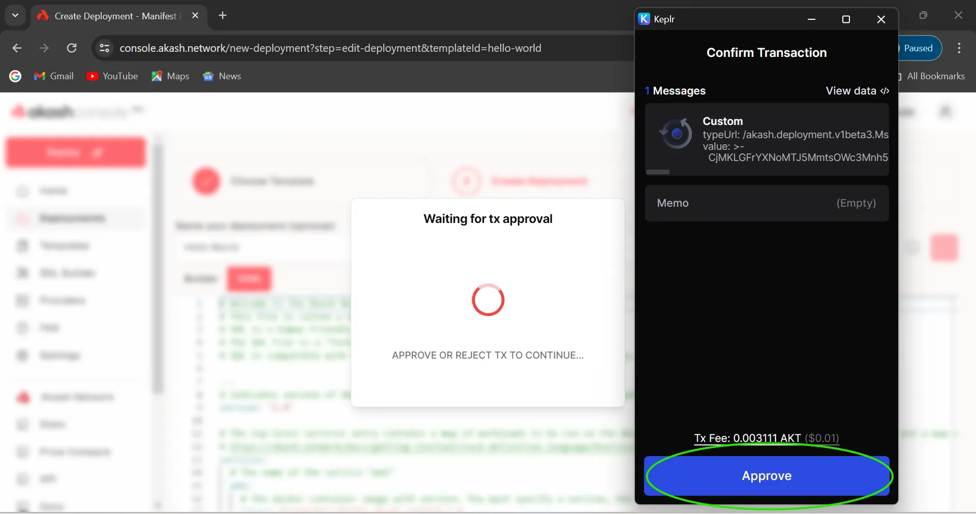The width and height of the screenshot is (976, 514).
Task: Open News bookmark
Action: click(222, 76)
